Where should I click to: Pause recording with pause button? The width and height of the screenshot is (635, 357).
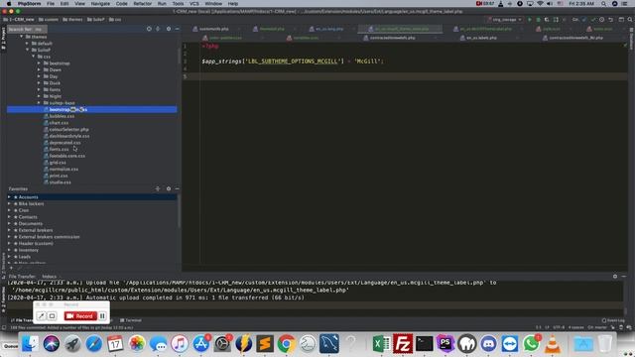click(102, 315)
